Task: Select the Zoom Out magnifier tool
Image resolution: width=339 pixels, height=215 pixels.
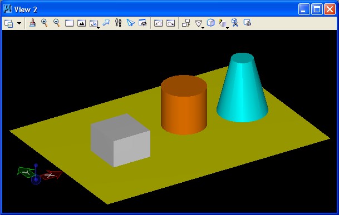Action: tap(57, 23)
